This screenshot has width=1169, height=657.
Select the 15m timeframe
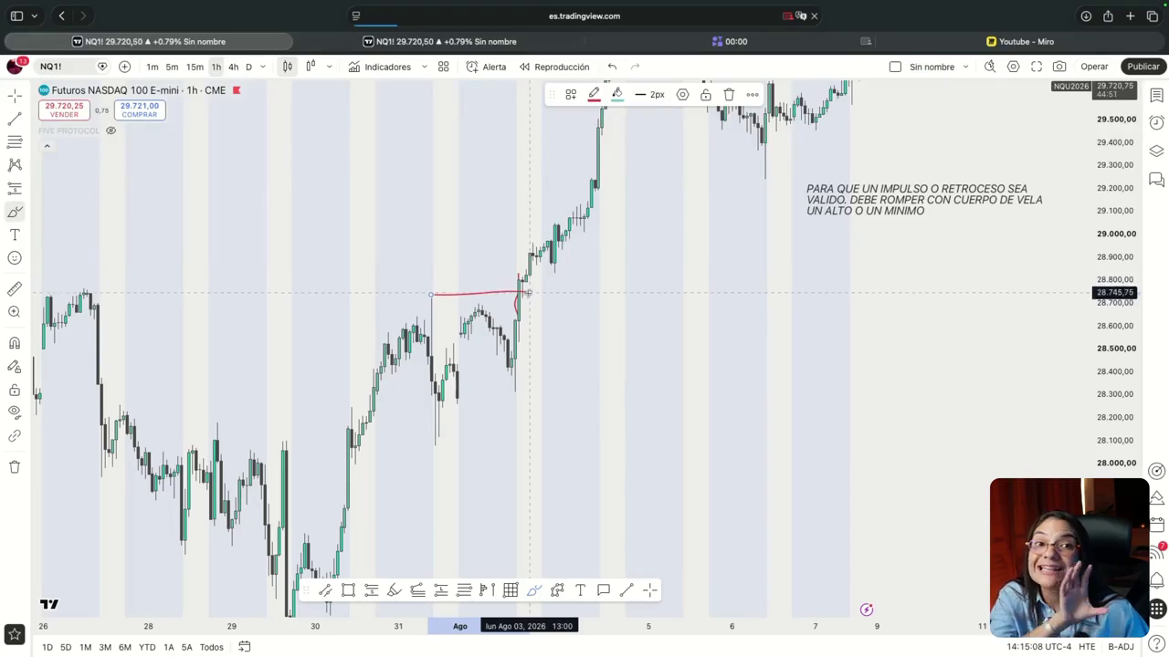[195, 67]
